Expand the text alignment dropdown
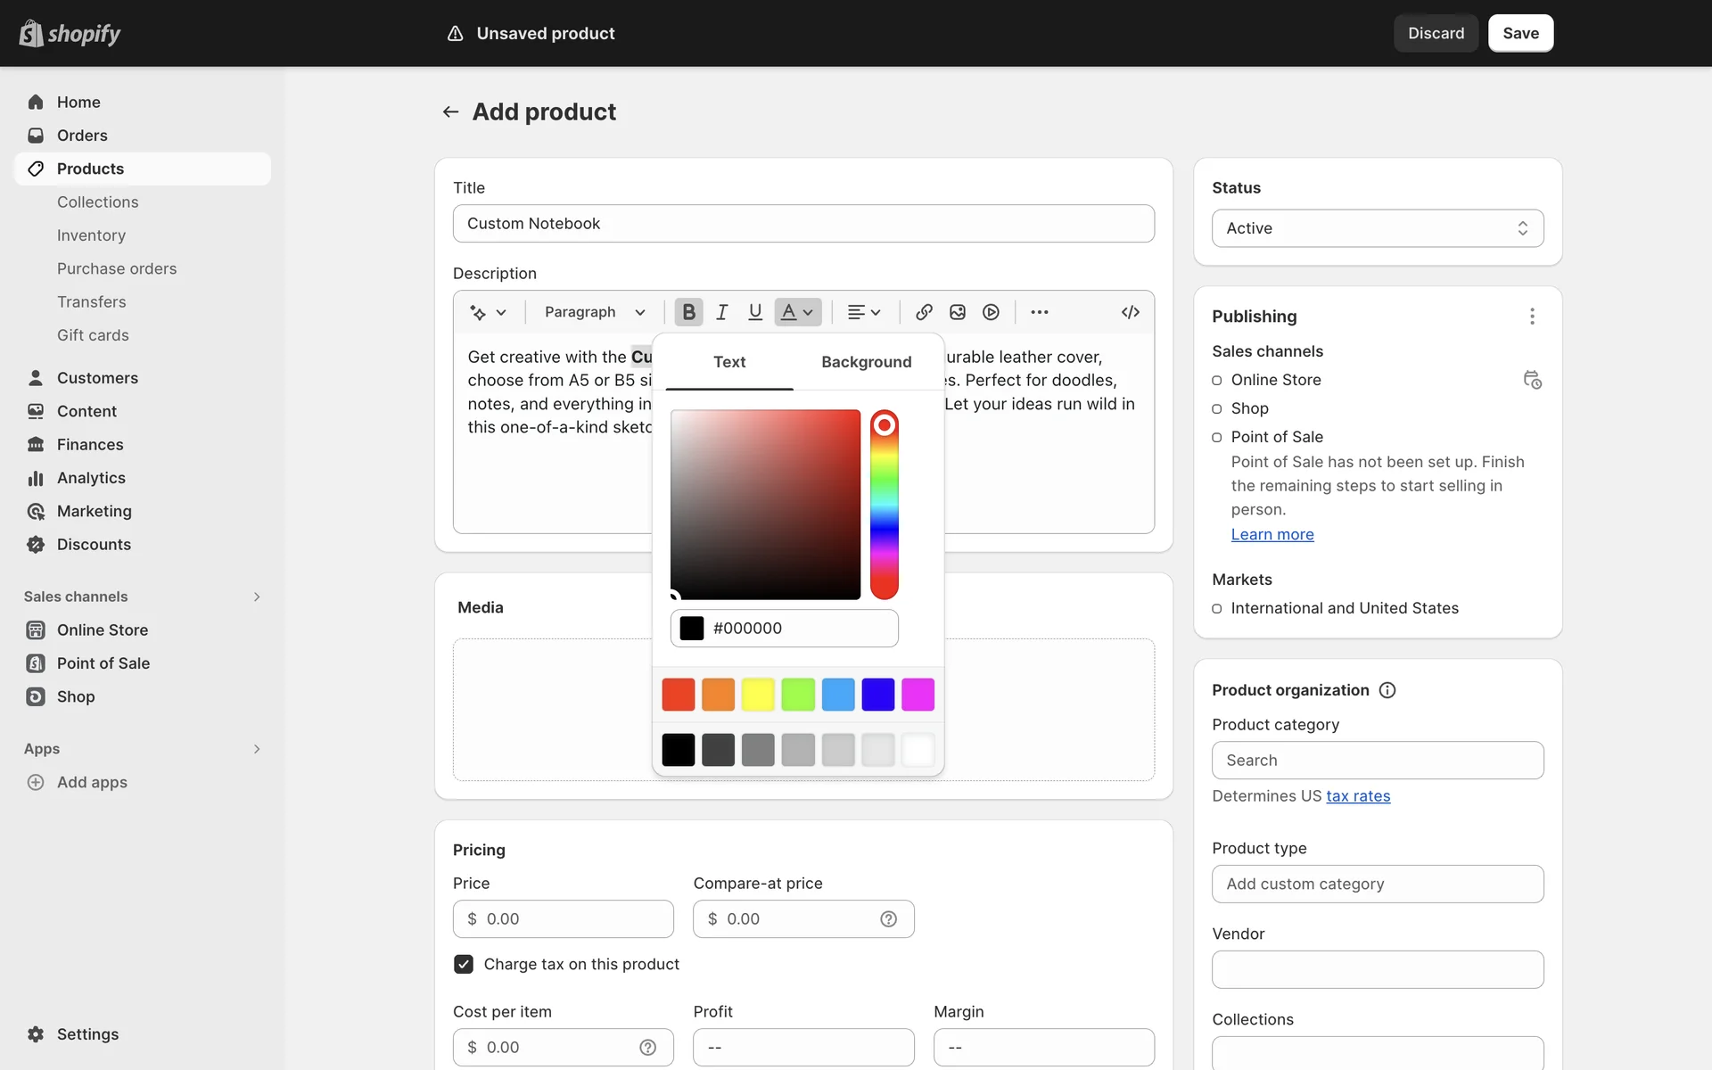The height and width of the screenshot is (1070, 1712). tap(863, 312)
